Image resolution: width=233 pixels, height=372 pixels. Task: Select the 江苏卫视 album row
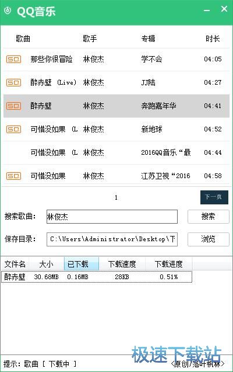[x=116, y=176]
